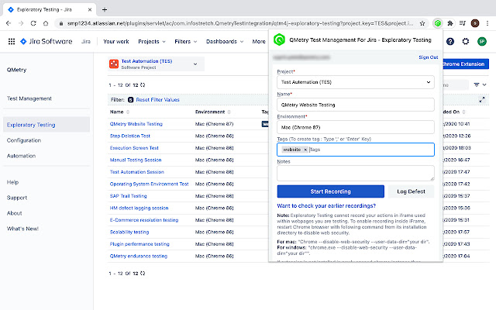Screen dimensions: 496x310
Task: Remove the website tag with x
Action: pyautogui.click(x=305, y=150)
